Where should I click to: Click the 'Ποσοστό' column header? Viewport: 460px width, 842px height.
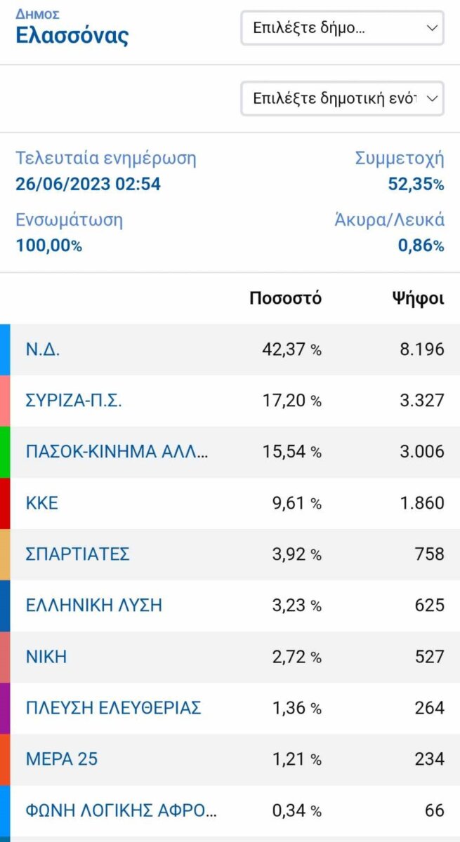(x=285, y=298)
